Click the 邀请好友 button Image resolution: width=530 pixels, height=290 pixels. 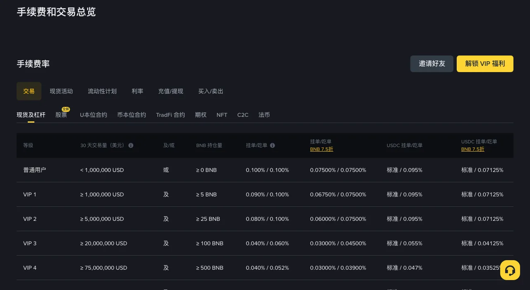pyautogui.click(x=432, y=64)
